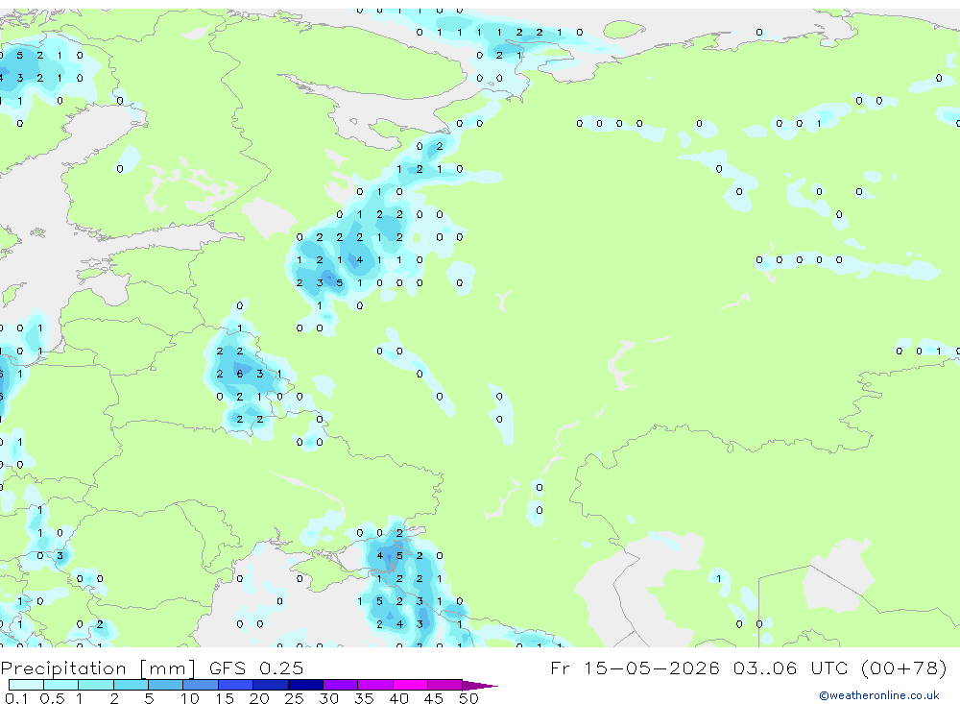Choose the 10–15 mm legend color swatch
960x704 pixels.
(x=201, y=685)
